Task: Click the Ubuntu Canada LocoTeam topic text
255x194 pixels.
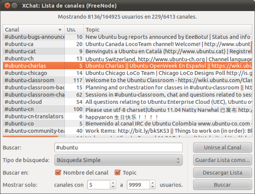Action: point(168,44)
